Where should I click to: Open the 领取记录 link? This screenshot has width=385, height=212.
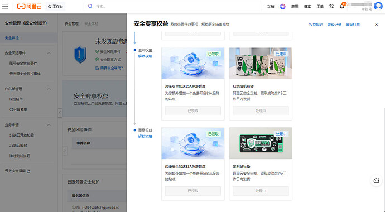(334, 25)
